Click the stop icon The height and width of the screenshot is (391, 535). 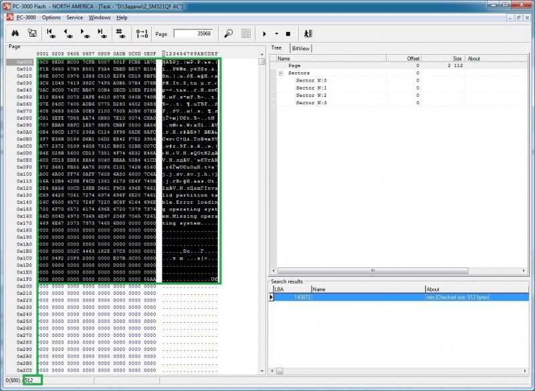[x=288, y=33]
